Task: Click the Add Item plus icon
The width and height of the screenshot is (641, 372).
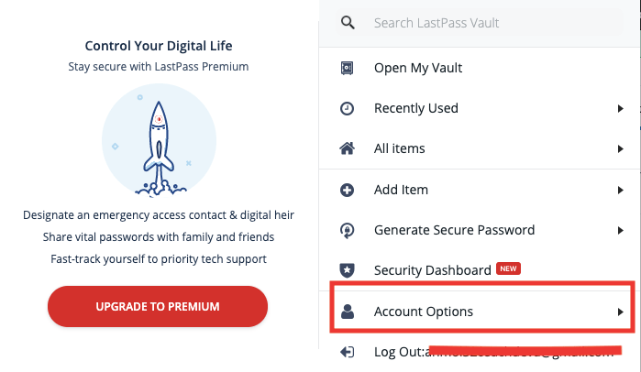Action: click(347, 190)
